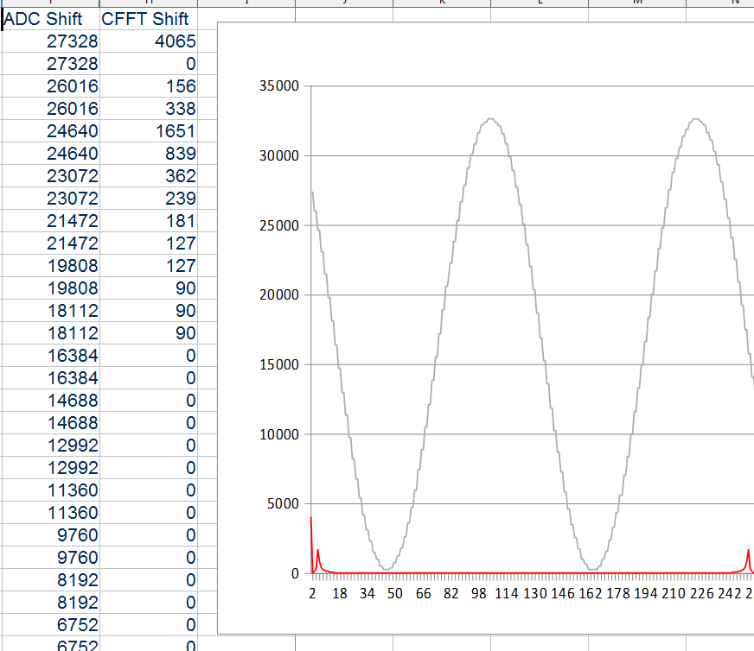Select the cell with value 156
Image resolution: width=754 pixels, height=651 pixels.
(x=149, y=86)
